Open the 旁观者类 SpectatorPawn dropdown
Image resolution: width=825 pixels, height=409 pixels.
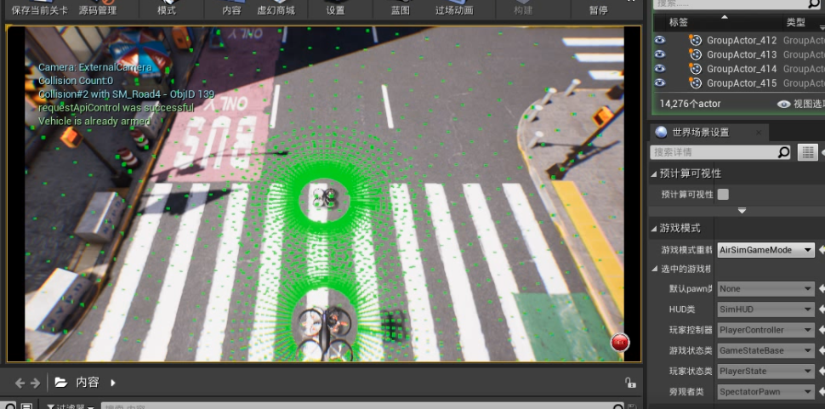(x=766, y=391)
